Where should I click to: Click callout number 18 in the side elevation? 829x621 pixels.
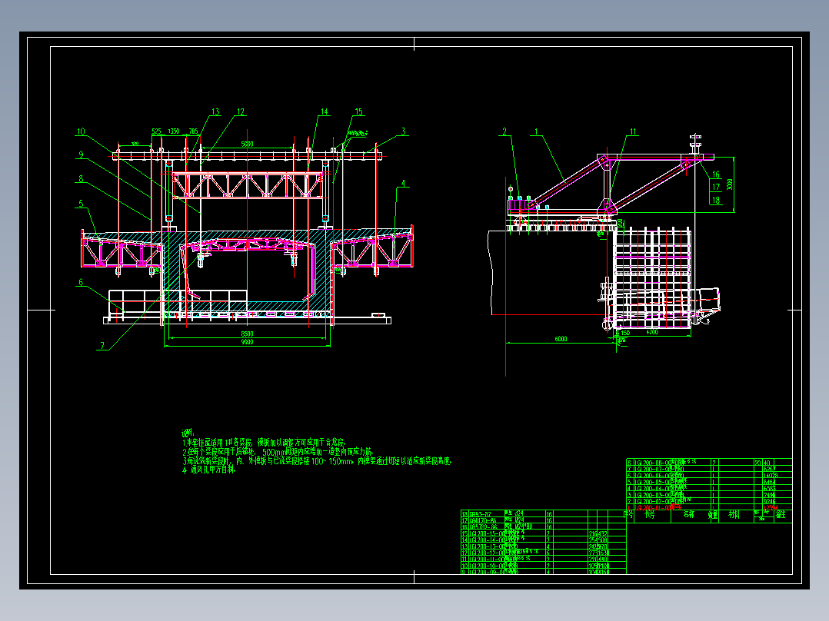(x=716, y=200)
